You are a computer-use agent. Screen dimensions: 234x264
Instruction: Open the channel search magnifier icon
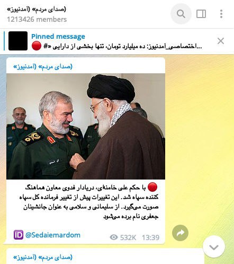181,14
